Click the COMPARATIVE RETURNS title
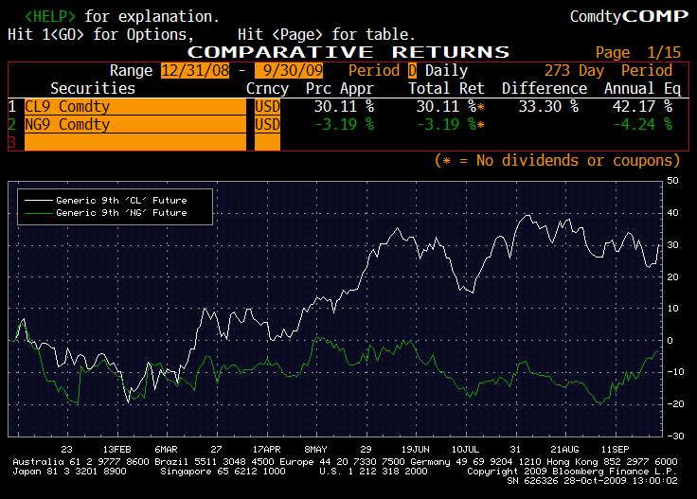 [348, 52]
